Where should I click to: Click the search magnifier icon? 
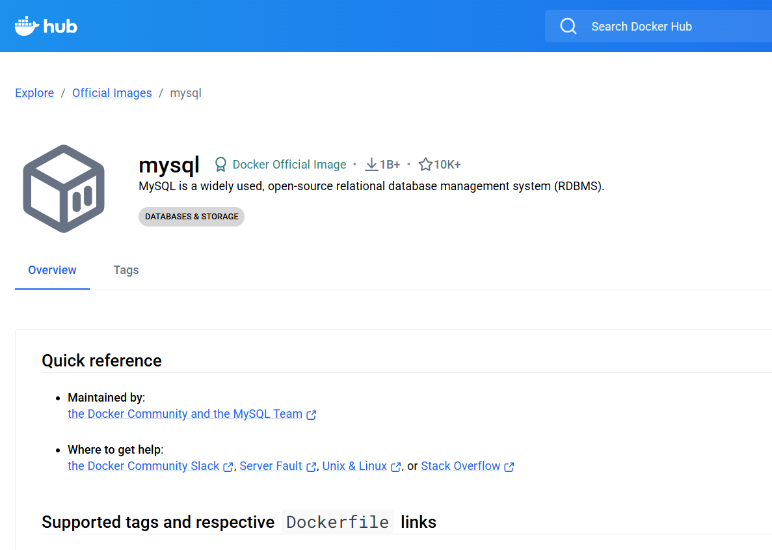pos(568,26)
